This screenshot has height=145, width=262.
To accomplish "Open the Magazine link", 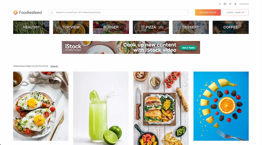I will coord(244,4).
